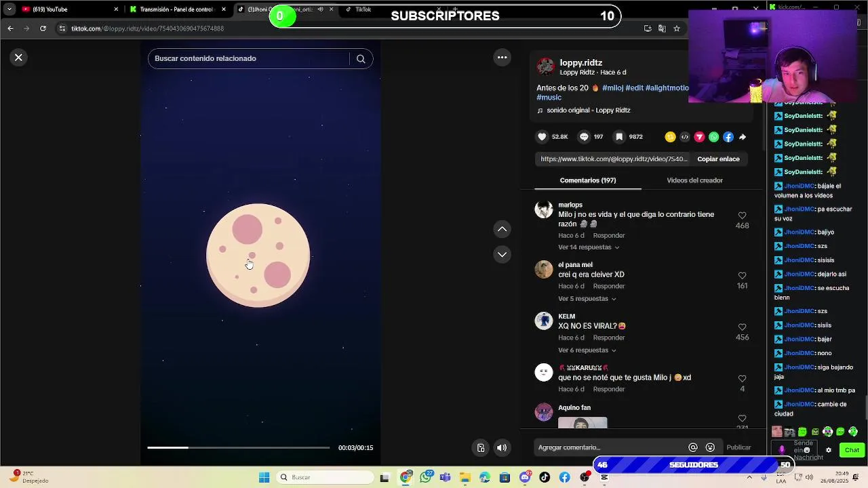Open the TikTok app from the taskbar

tap(545, 477)
